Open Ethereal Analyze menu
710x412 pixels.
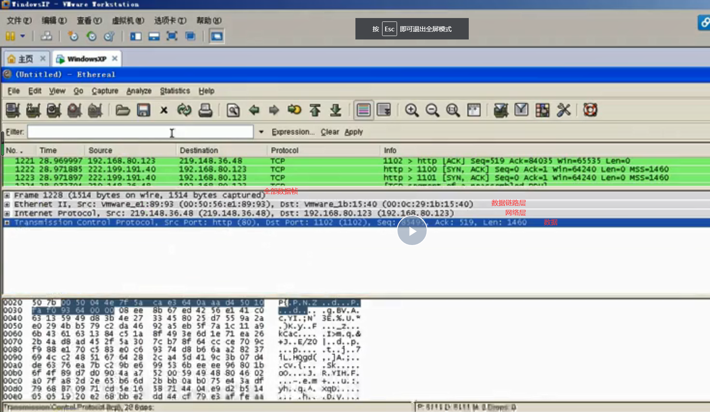click(139, 91)
